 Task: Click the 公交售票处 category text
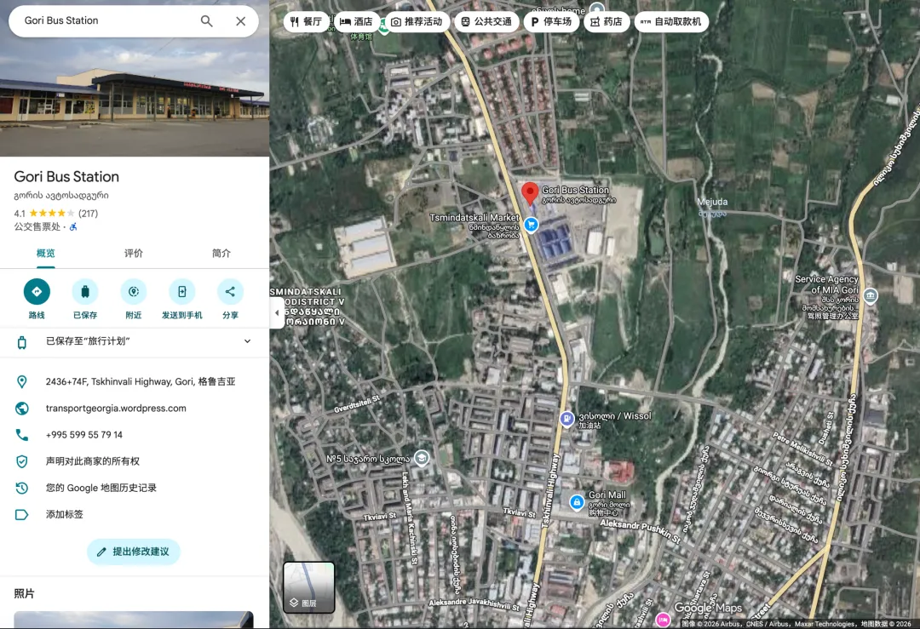click(x=37, y=227)
